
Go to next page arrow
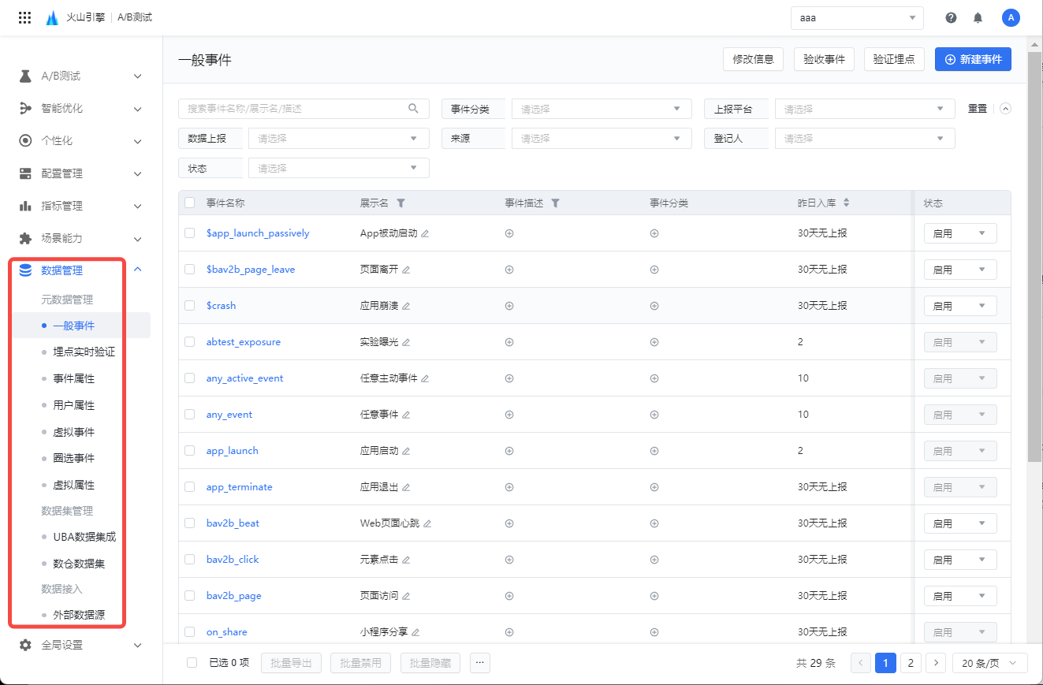936,663
